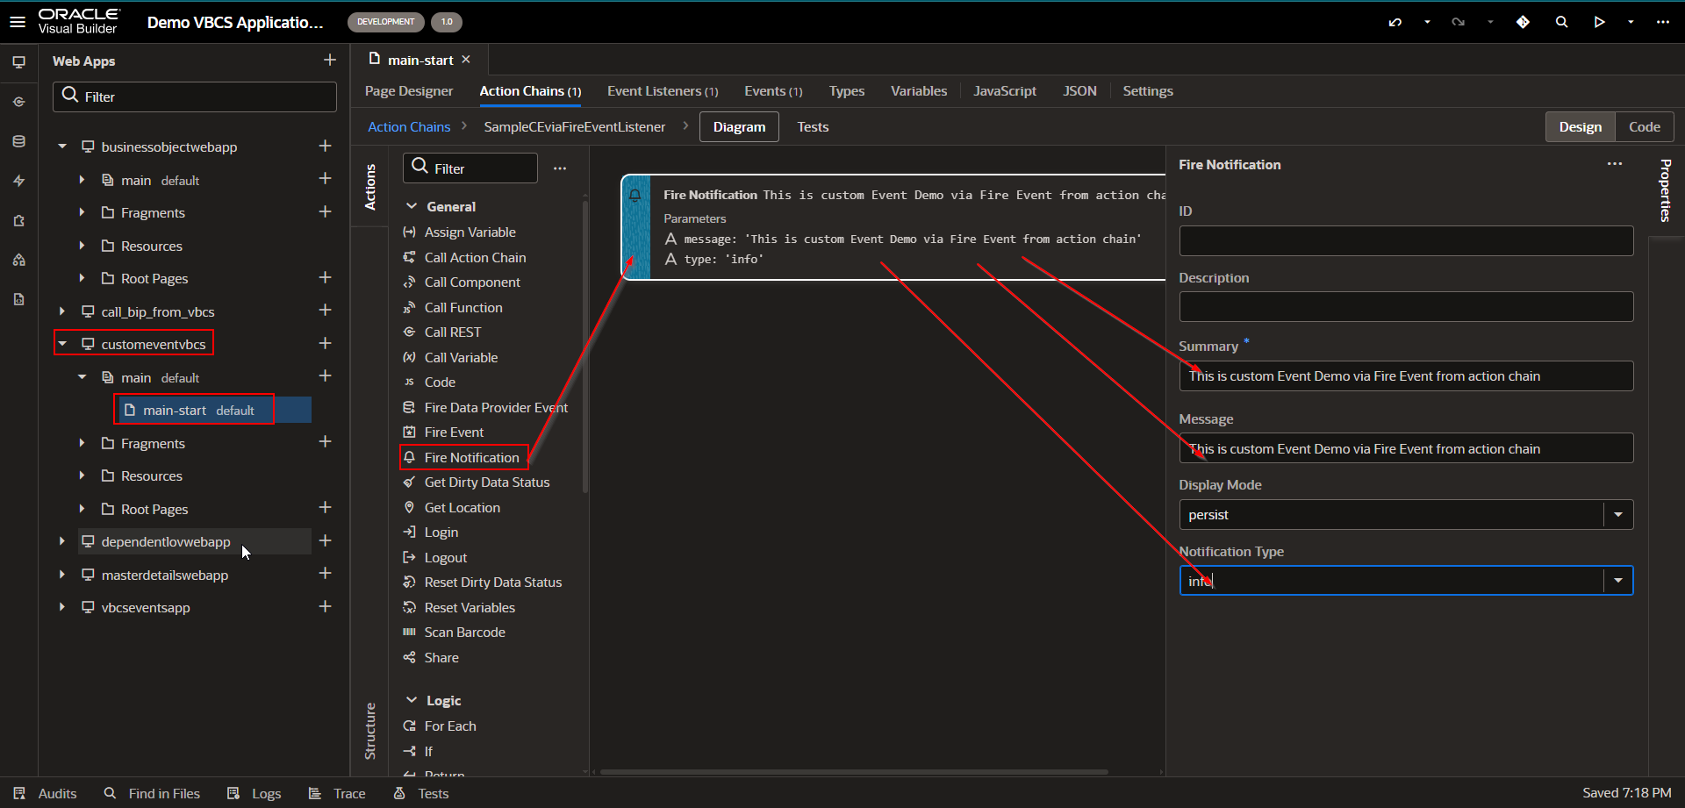The width and height of the screenshot is (1685, 808).
Task: Toggle the Tests view button
Action: [x=813, y=127]
